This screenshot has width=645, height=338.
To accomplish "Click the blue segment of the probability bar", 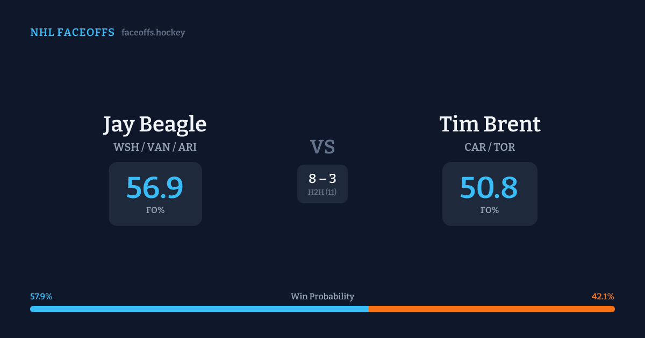I will coord(199,309).
